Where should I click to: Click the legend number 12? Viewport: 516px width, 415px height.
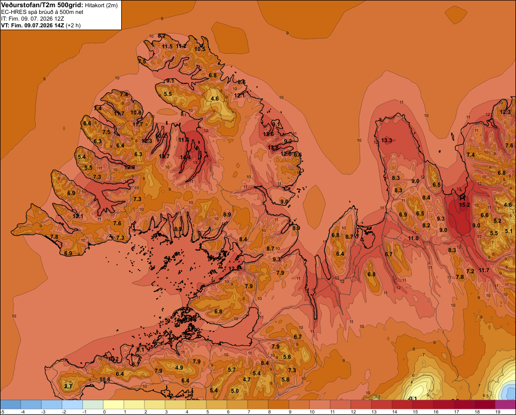[x=353, y=412]
